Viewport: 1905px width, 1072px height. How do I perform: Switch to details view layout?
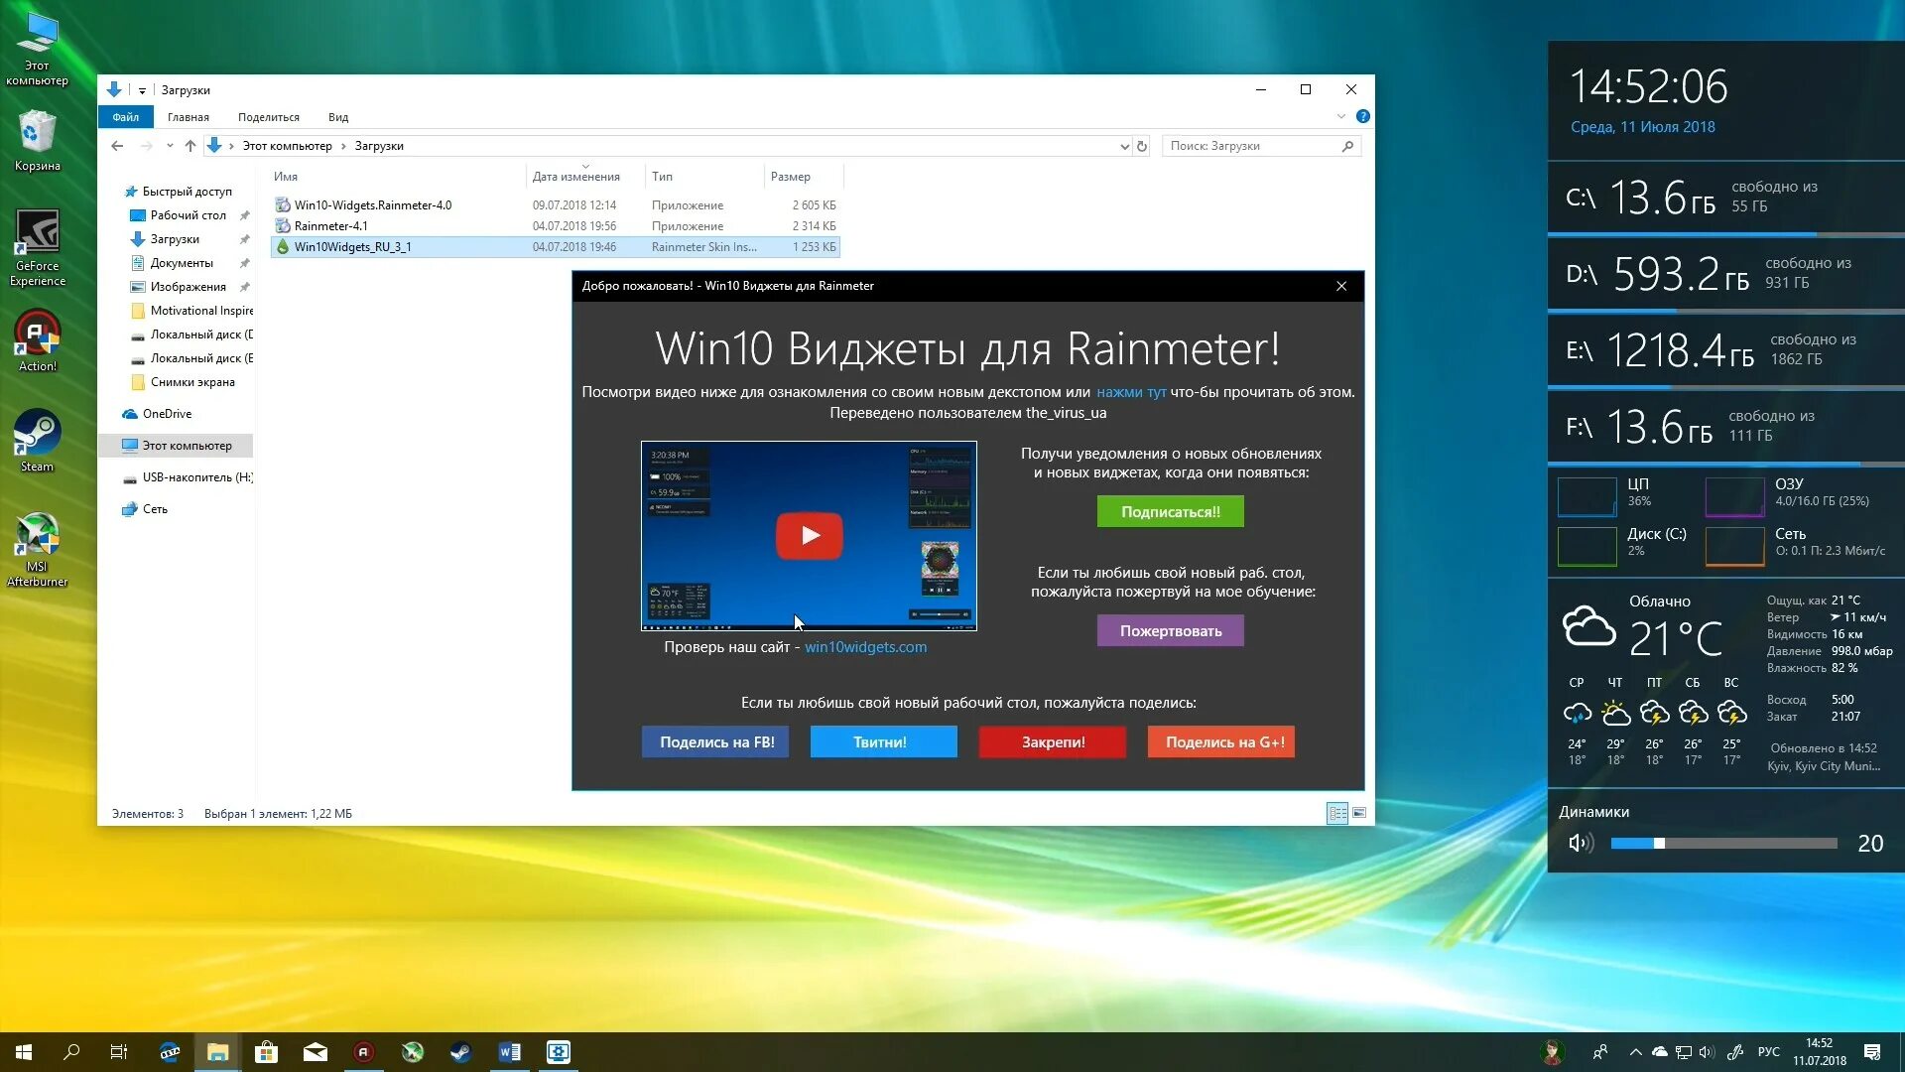[x=1337, y=813]
